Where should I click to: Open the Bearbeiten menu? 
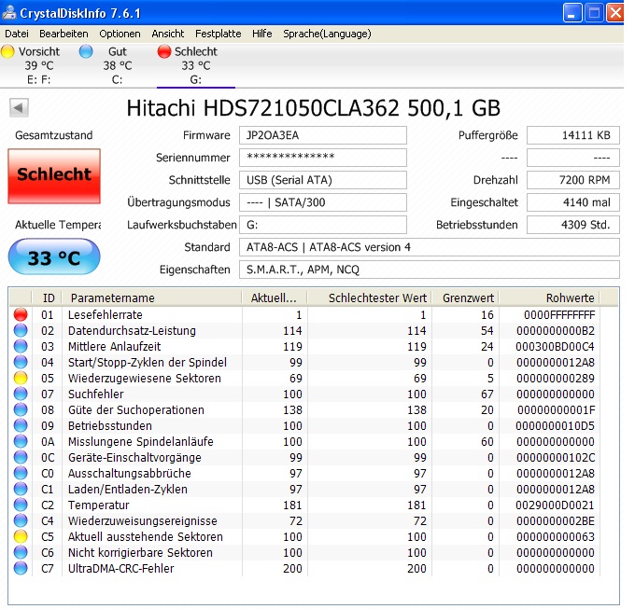(x=63, y=34)
